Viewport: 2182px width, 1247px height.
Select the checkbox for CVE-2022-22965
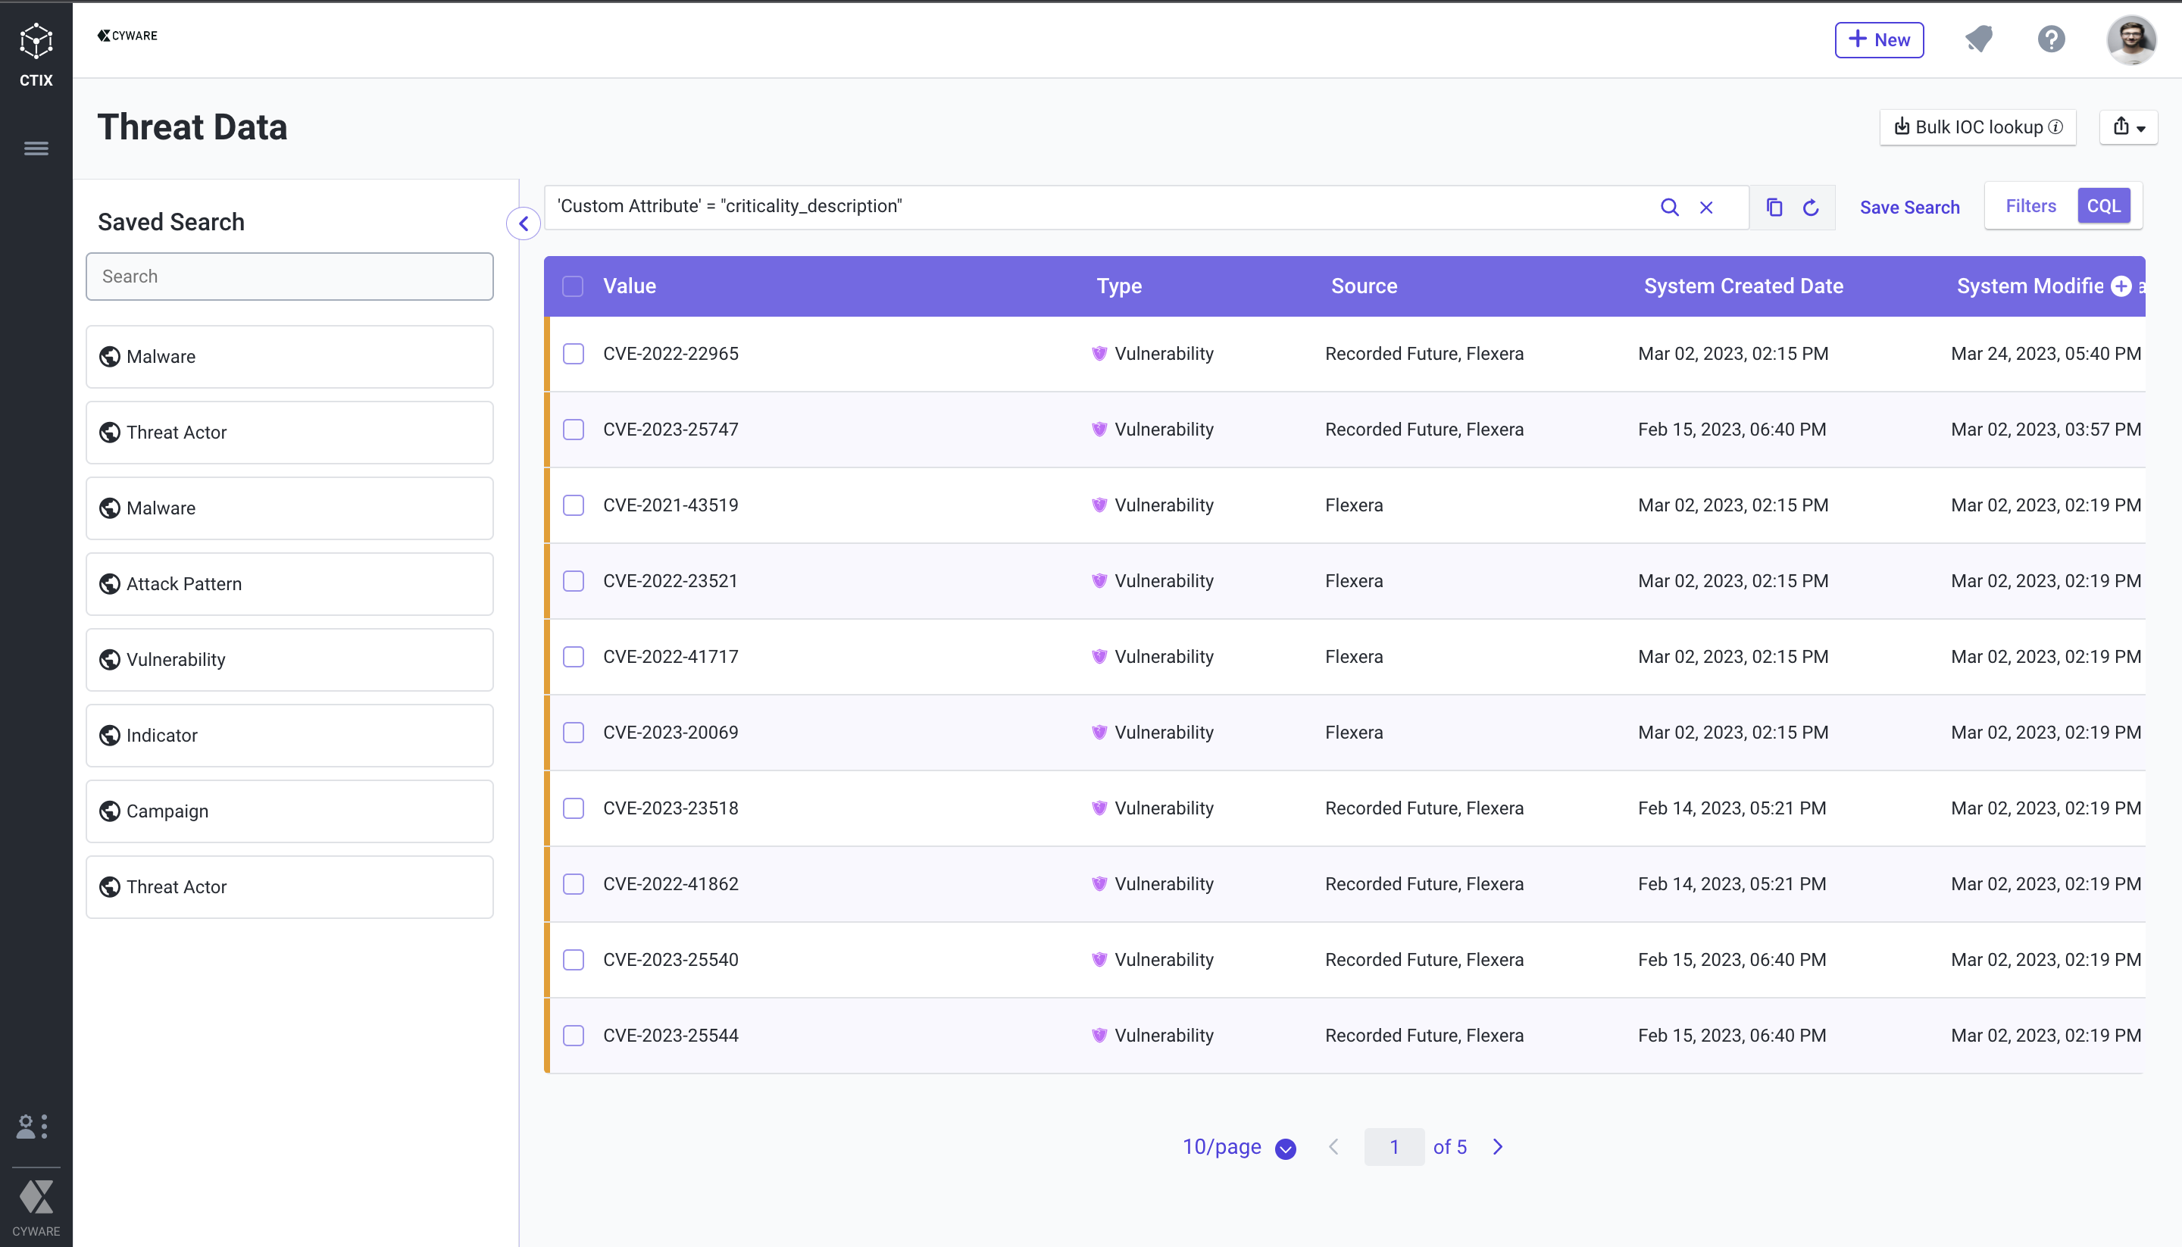pyautogui.click(x=574, y=354)
